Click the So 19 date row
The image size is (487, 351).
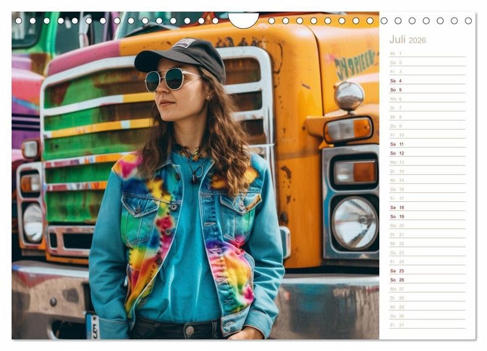[x=427, y=217]
